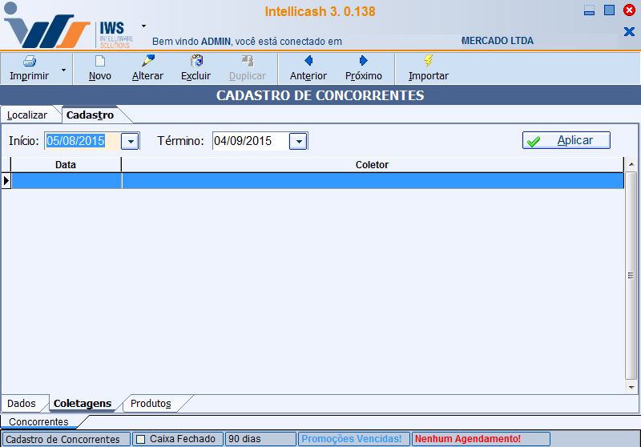641x447 pixels.
Task: Click Cadastro de Concorrentes status bar text
Action: [62, 439]
